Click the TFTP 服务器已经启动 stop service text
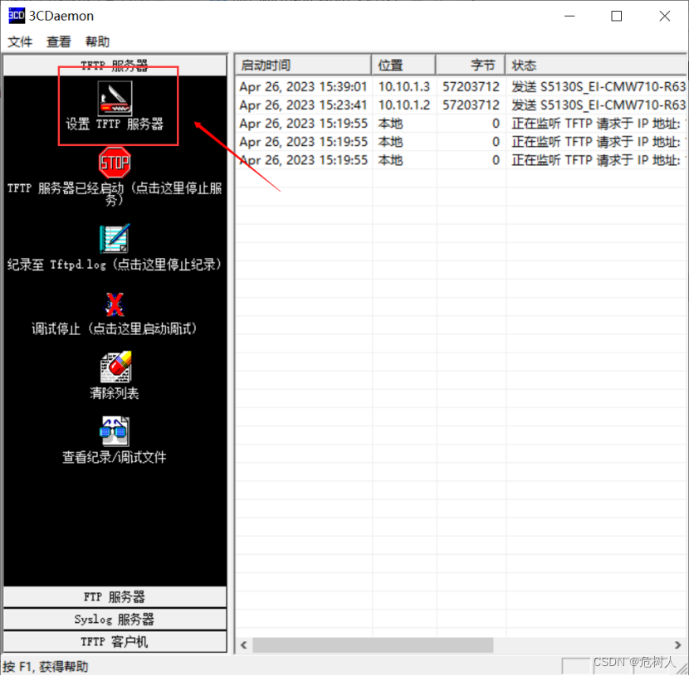Viewport: 689px width, 676px height. click(x=115, y=193)
